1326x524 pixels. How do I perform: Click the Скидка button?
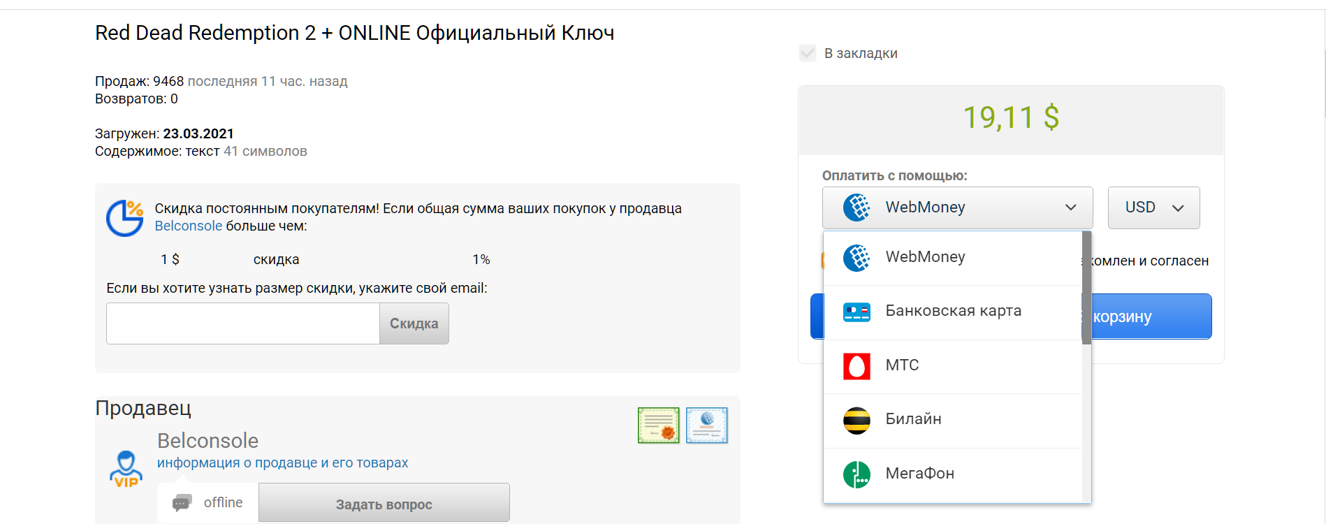click(x=414, y=323)
